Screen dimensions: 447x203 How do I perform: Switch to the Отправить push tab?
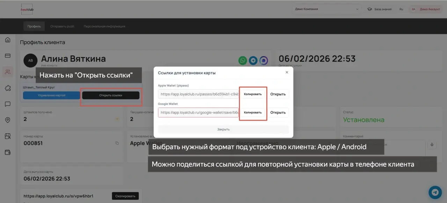point(62,26)
